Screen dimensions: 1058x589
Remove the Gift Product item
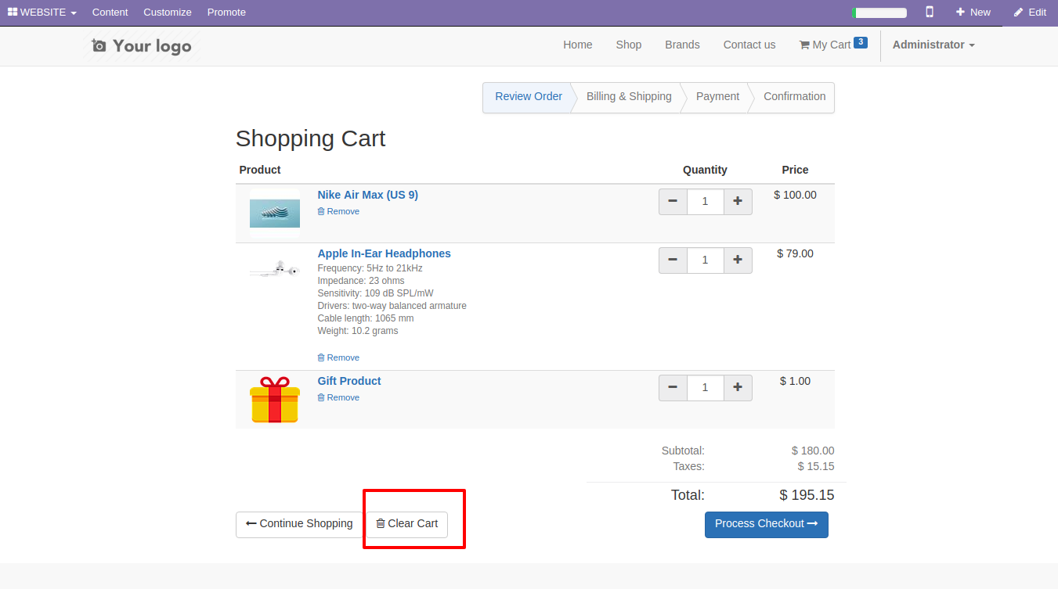338,397
